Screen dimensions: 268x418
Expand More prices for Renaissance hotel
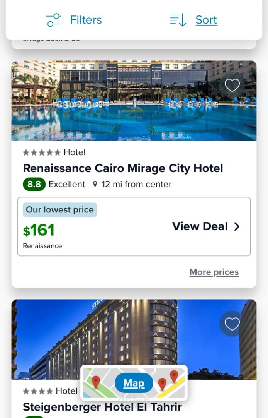click(x=214, y=272)
